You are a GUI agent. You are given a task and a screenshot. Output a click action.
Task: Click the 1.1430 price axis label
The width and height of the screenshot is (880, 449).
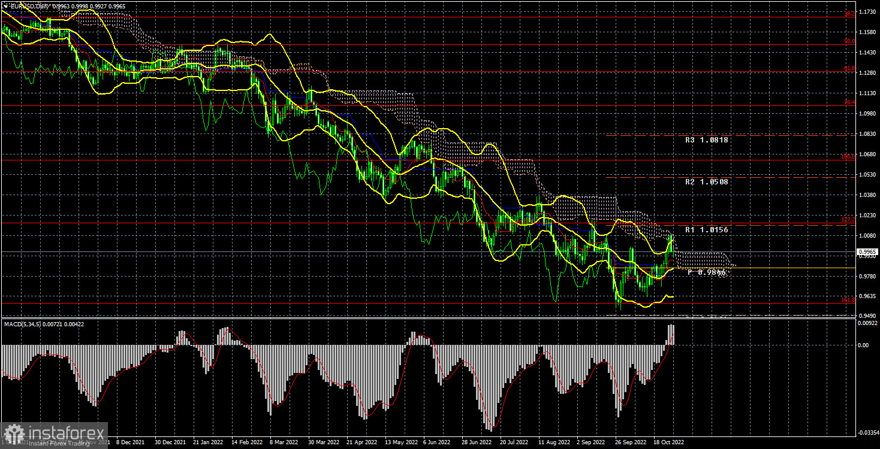[x=867, y=53]
